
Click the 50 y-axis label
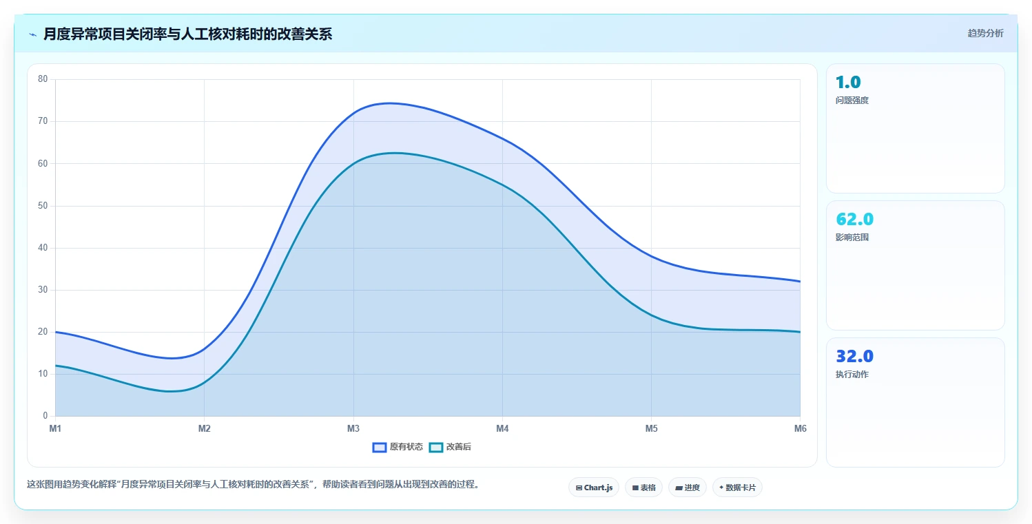point(43,206)
